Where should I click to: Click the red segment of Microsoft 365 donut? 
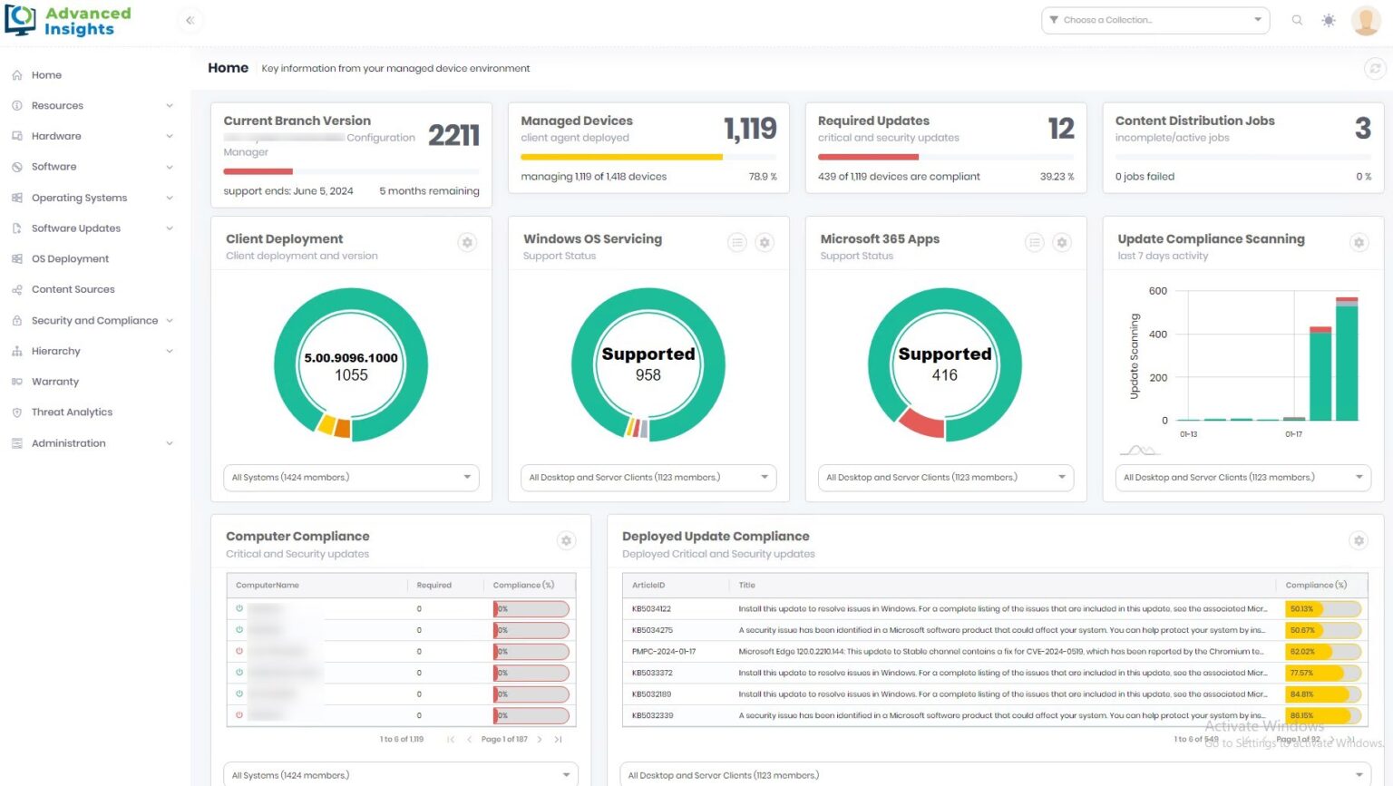click(921, 422)
